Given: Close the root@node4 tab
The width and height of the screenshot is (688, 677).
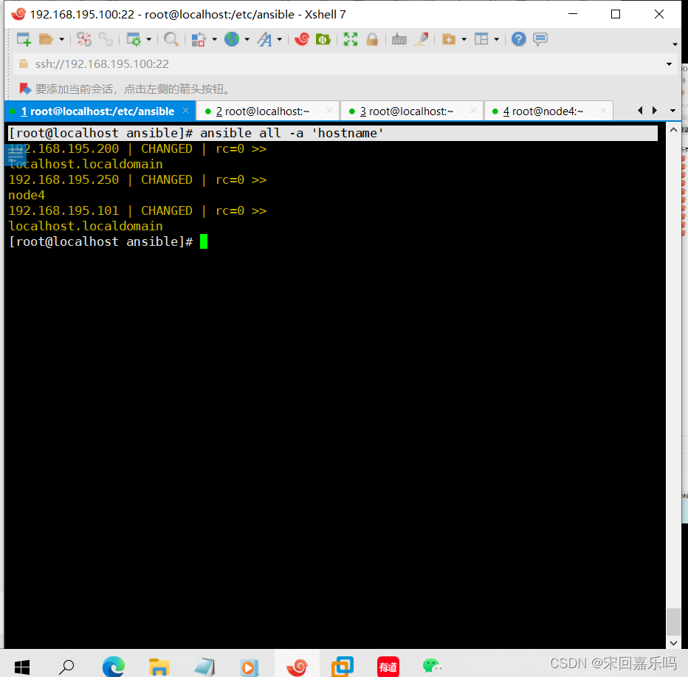Looking at the screenshot, I should tap(603, 111).
